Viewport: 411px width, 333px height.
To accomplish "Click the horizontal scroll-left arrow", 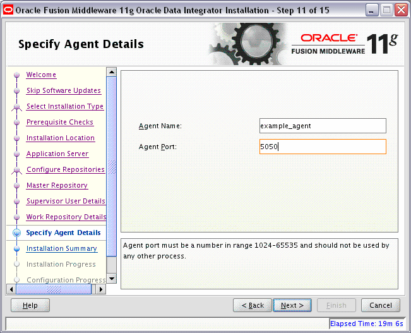I will click(x=11, y=289).
